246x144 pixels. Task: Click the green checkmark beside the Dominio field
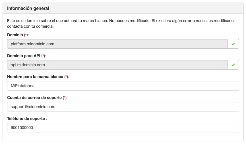coord(233,44)
